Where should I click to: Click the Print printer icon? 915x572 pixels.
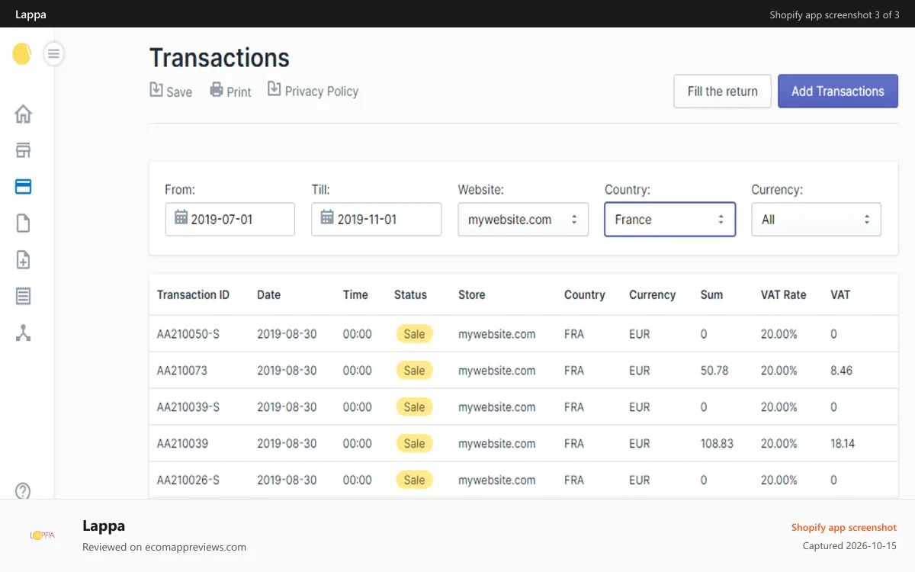(217, 90)
